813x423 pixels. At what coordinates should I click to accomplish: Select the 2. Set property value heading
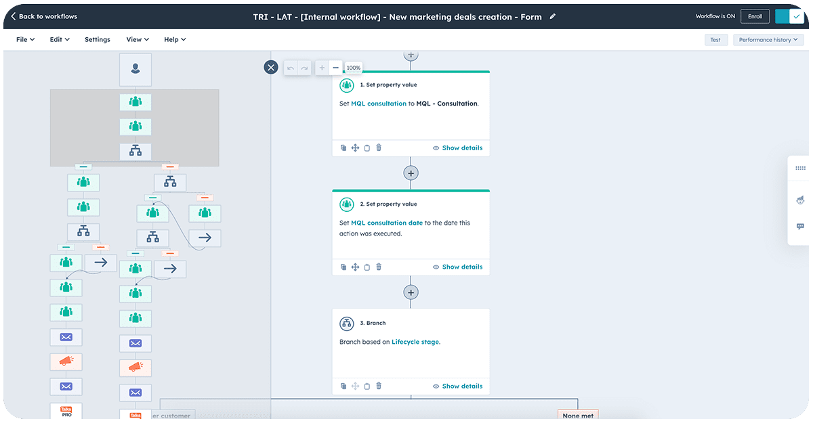click(x=388, y=204)
